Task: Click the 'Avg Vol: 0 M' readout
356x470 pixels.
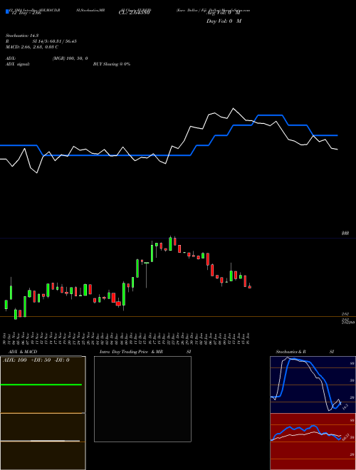Action: pos(224,13)
